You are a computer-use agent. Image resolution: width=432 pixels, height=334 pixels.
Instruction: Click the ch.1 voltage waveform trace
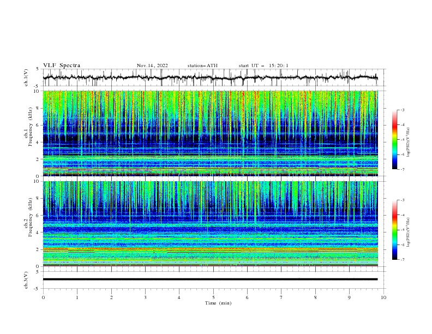[x=210, y=77]
